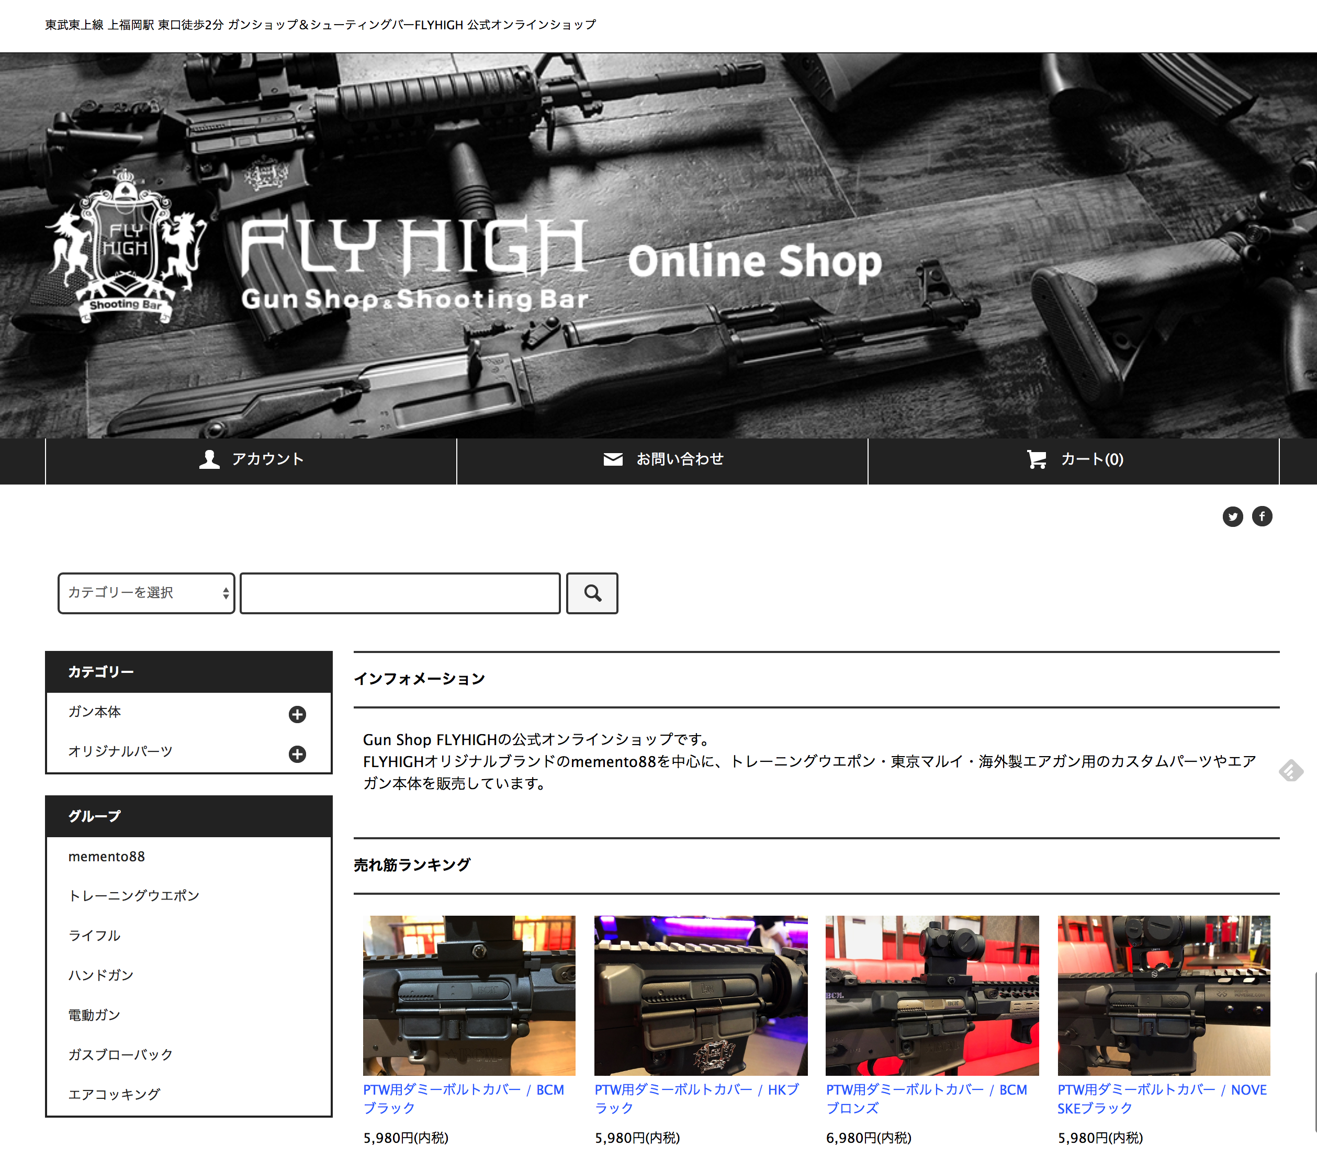
Task: Open HKブラック bolt cover thumbnail
Action: (701, 995)
